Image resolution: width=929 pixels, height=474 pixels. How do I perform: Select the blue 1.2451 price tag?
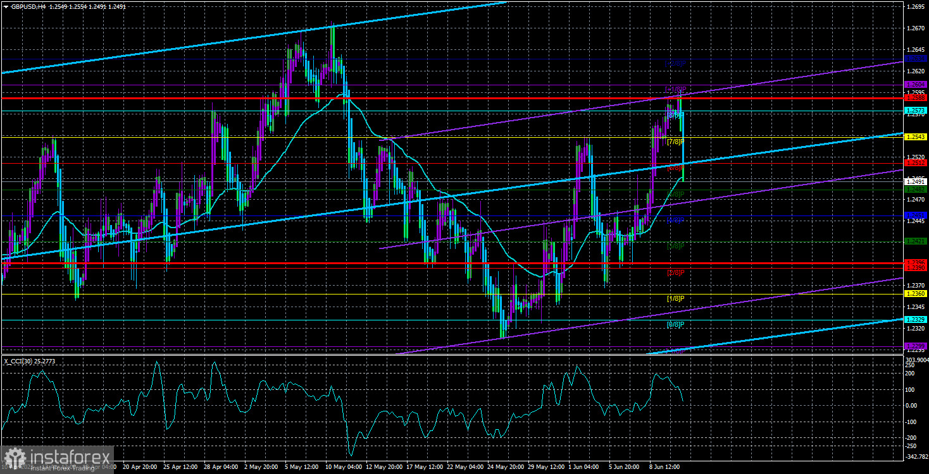coord(916,216)
